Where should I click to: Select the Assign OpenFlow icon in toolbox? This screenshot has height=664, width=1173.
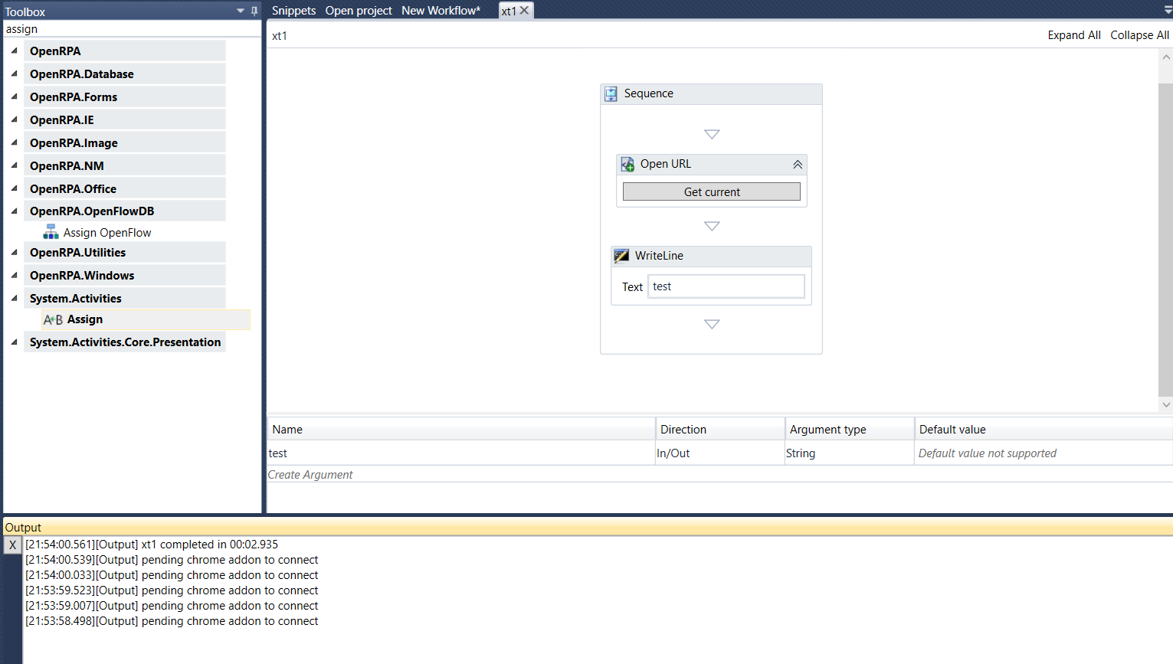click(x=51, y=232)
